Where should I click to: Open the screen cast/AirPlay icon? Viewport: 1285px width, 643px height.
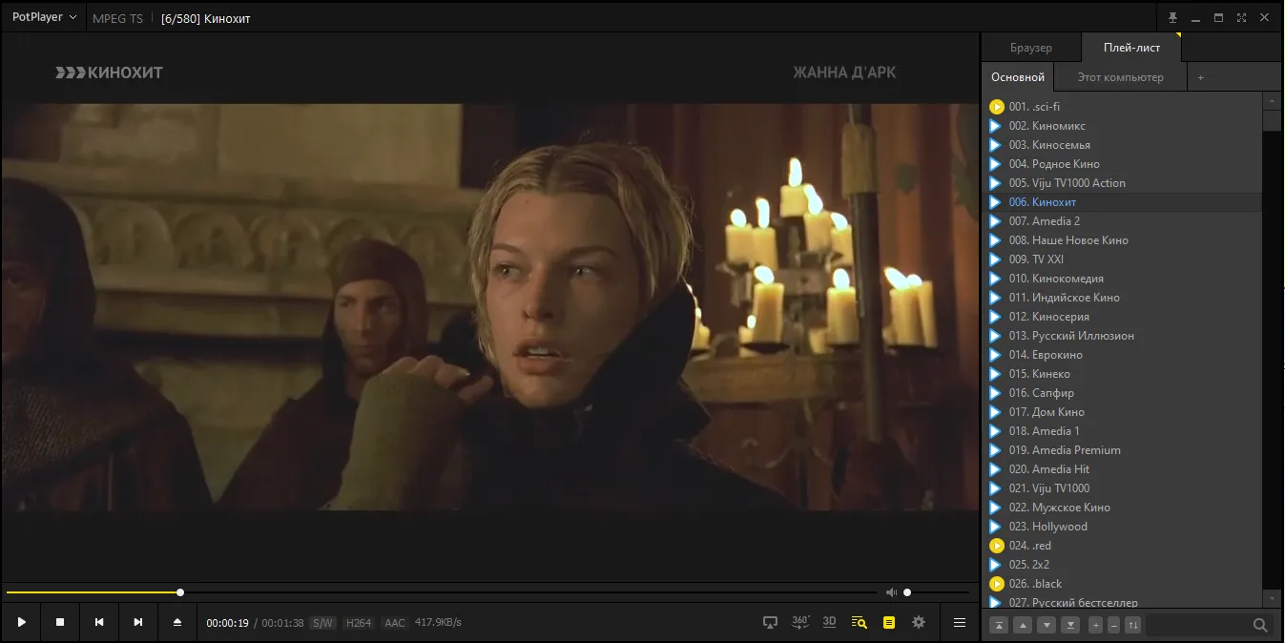coord(771,622)
